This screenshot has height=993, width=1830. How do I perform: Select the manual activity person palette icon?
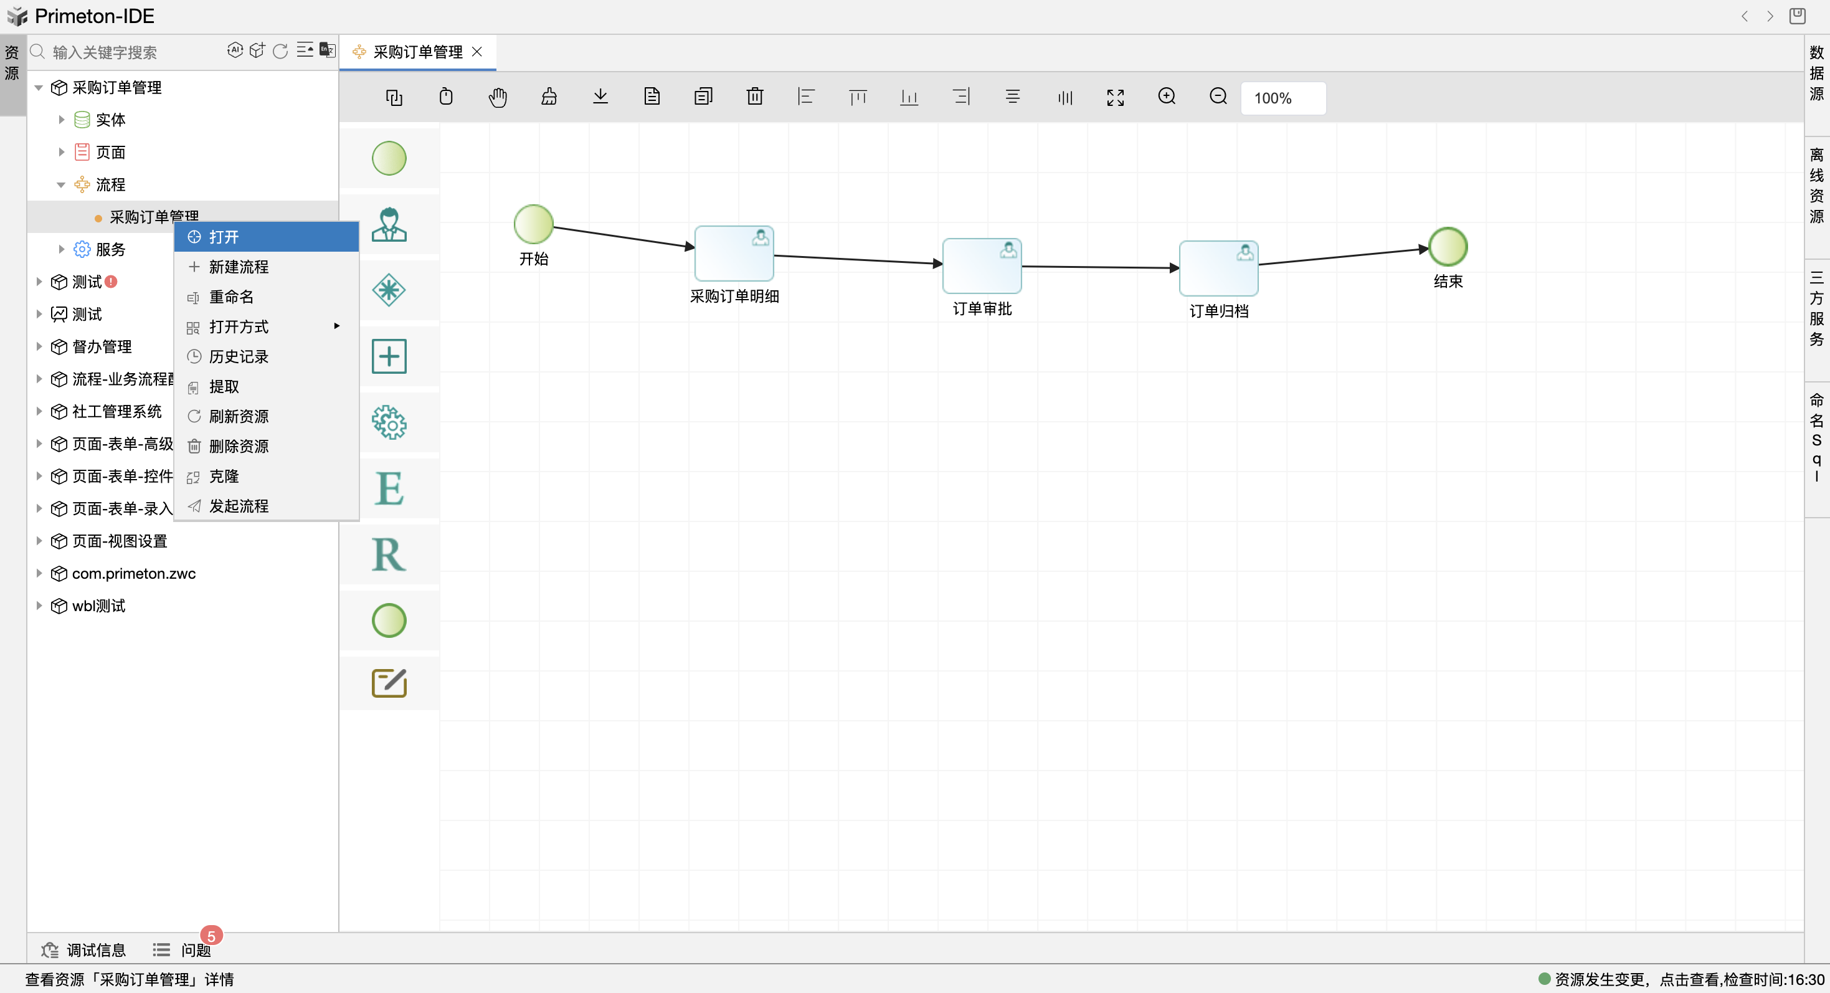click(389, 224)
